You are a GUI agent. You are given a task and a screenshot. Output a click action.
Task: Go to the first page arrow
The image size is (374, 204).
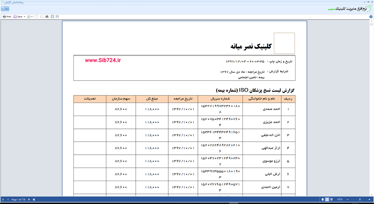pyautogui.click(x=3, y=200)
